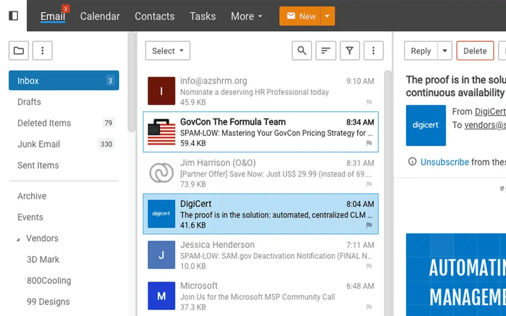Click the info icon beside Unsubscribe

tap(412, 162)
